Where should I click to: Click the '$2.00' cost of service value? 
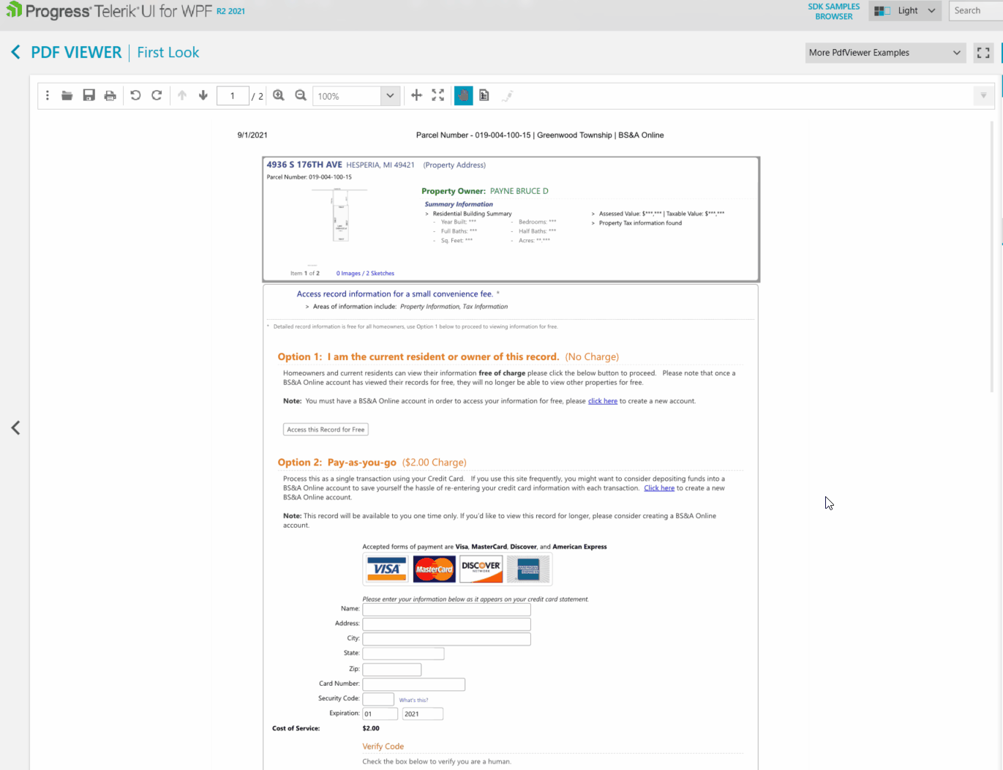371,728
